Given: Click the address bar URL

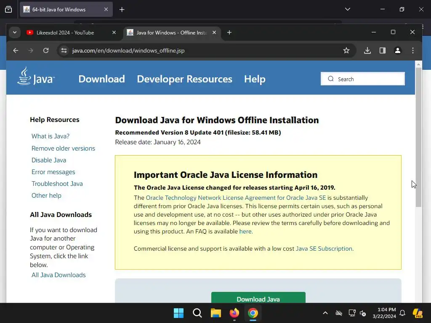Looking at the screenshot, I should (x=128, y=50).
